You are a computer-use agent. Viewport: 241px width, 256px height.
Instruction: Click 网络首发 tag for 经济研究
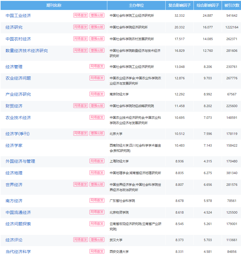[x=81, y=27]
